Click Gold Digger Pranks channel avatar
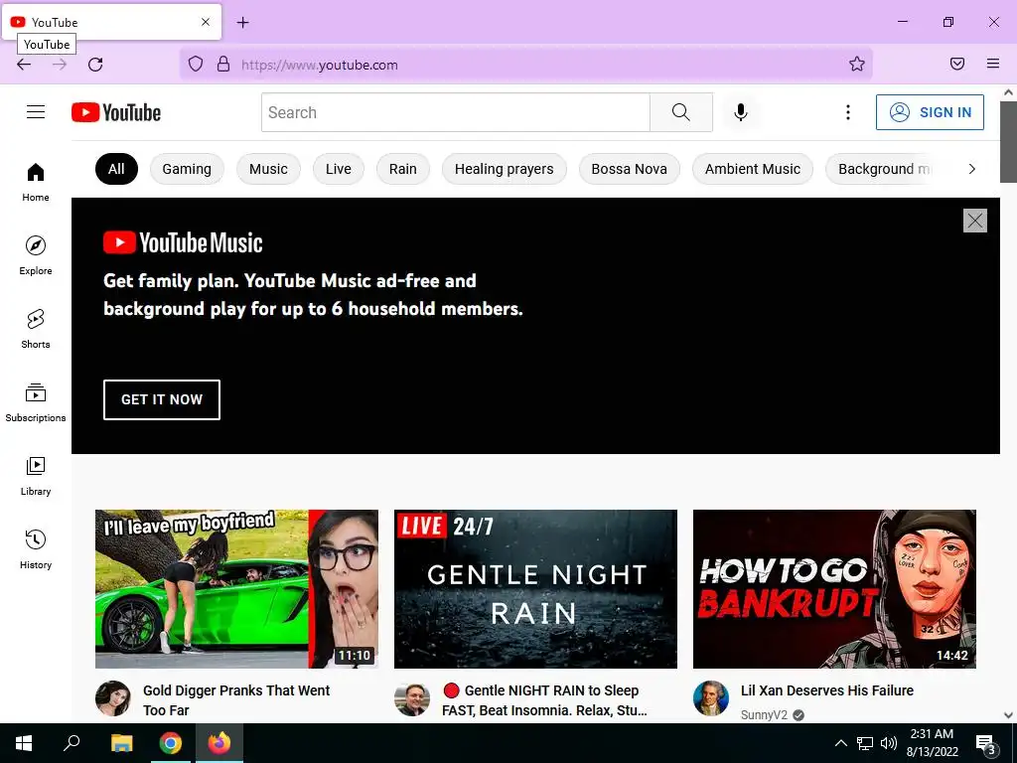Viewport: 1017px width, 763px height. [x=113, y=698]
